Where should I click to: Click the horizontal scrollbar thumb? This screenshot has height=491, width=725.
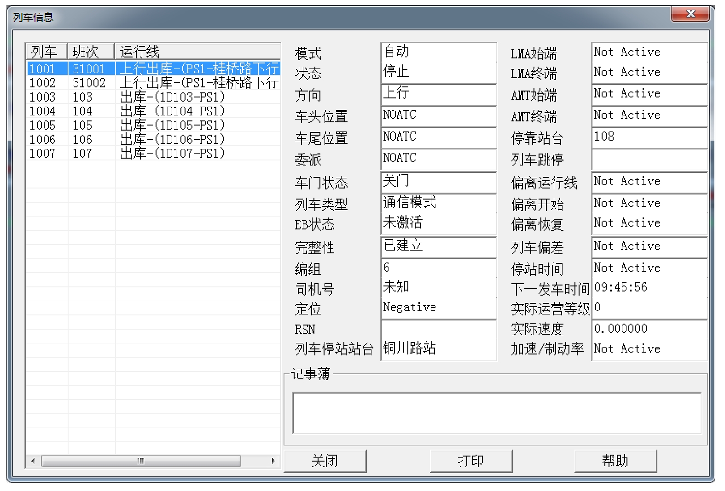click(140, 461)
